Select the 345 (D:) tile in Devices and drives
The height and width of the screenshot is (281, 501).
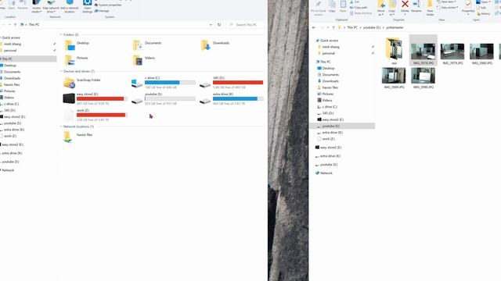pyautogui.click(x=232, y=83)
